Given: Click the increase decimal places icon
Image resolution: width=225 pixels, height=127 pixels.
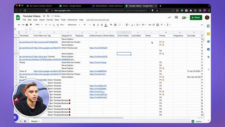Looking at the screenshot, I should pyautogui.click(x=58, y=25).
